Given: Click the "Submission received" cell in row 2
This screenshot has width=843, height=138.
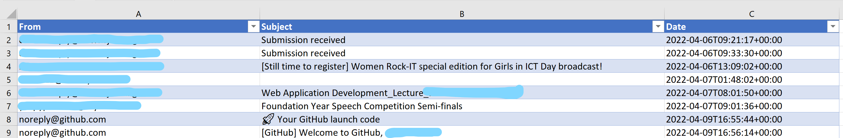Looking at the screenshot, I should pos(303,40).
